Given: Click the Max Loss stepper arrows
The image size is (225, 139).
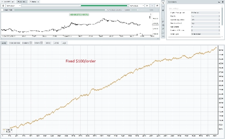Looking at the screenshot, I should (219, 23).
